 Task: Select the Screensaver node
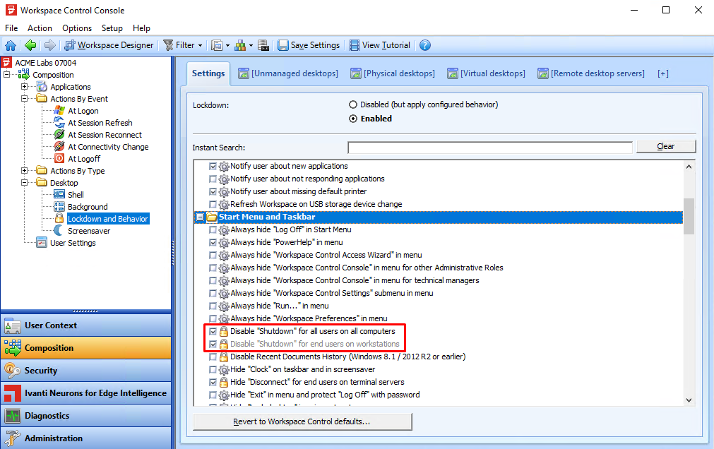pyautogui.click(x=89, y=231)
